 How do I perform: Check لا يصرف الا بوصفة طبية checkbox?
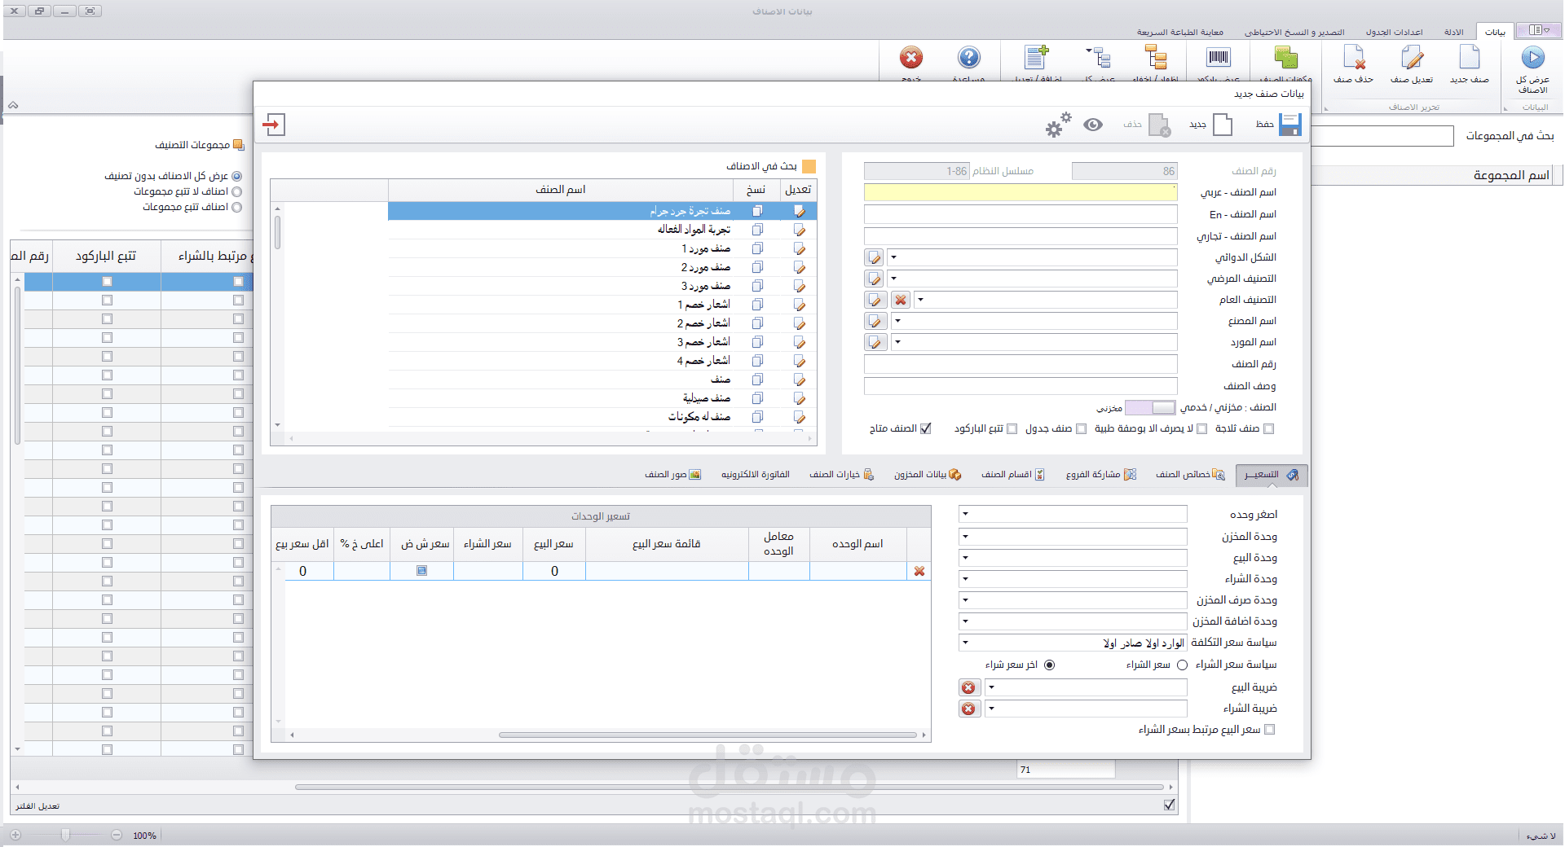pyautogui.click(x=1201, y=428)
